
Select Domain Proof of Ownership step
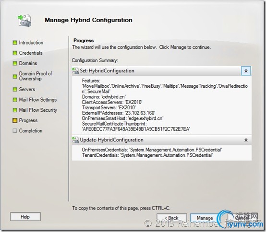[36, 76]
